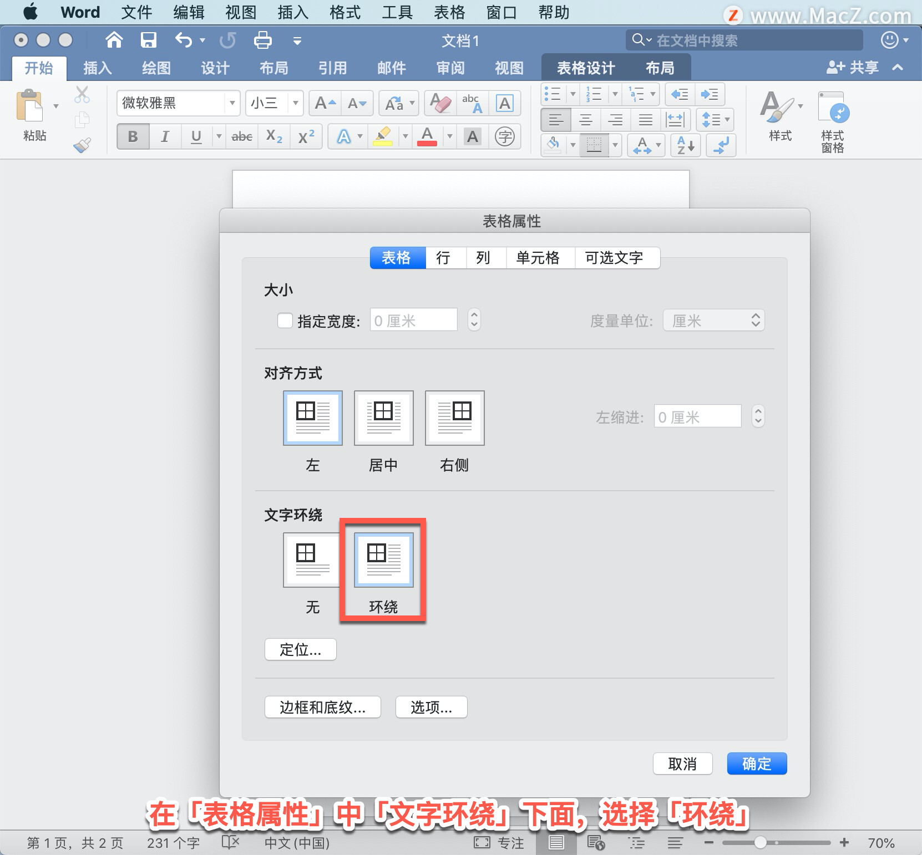Expand the underline style dropdown arrow

click(219, 136)
